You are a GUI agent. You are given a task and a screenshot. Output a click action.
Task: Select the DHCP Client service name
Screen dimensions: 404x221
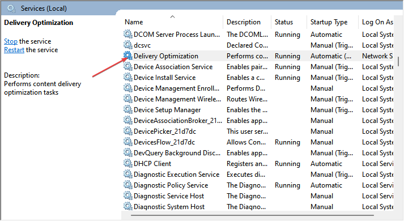coord(152,164)
